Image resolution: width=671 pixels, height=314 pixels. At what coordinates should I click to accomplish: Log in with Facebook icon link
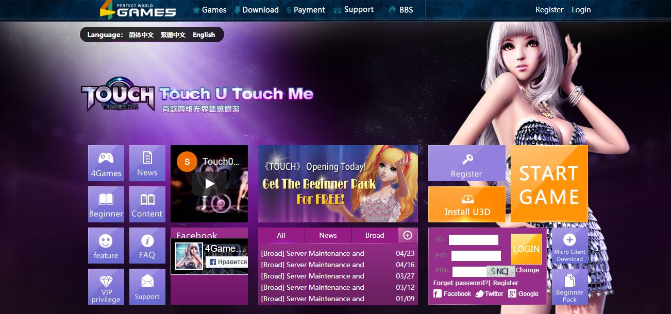(452, 294)
